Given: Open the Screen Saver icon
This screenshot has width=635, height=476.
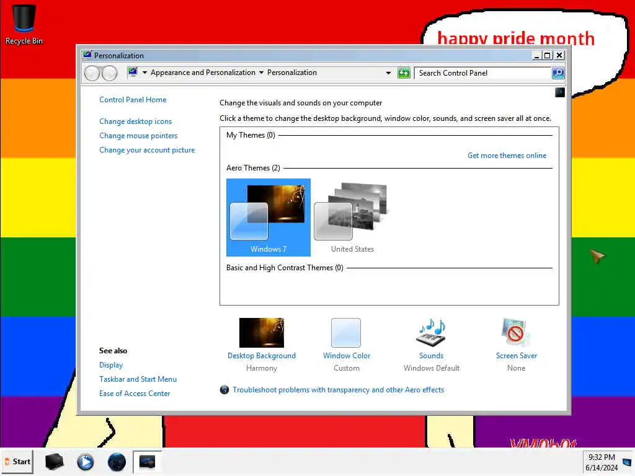Looking at the screenshot, I should pyautogui.click(x=515, y=333).
